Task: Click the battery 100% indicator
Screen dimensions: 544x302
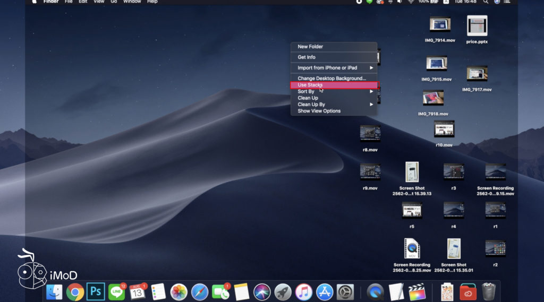Action: pyautogui.click(x=428, y=2)
